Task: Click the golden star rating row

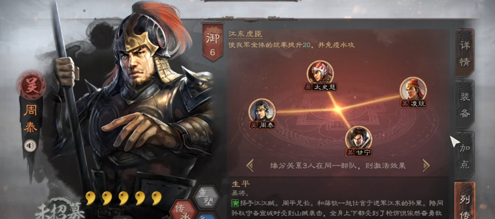Action: point(123,198)
